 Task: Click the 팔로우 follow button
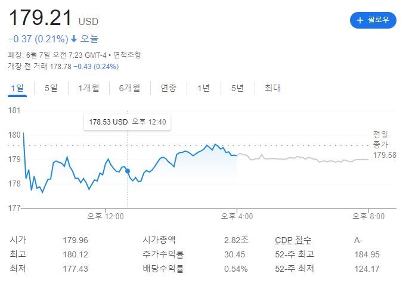[x=373, y=20]
